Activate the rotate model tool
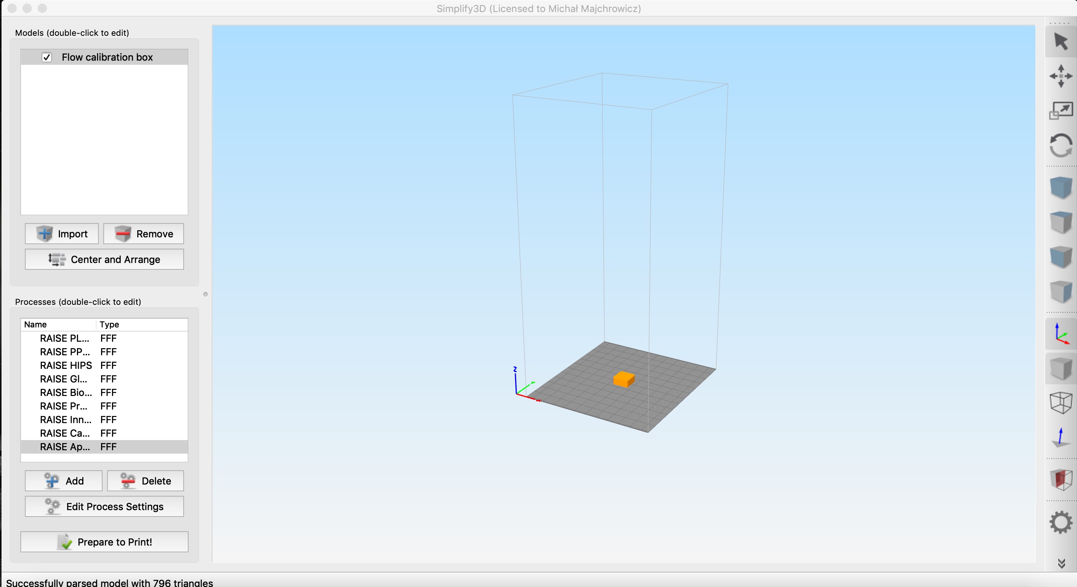This screenshot has height=587, width=1077. pyautogui.click(x=1061, y=145)
